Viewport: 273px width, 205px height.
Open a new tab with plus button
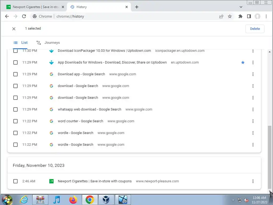point(137,7)
